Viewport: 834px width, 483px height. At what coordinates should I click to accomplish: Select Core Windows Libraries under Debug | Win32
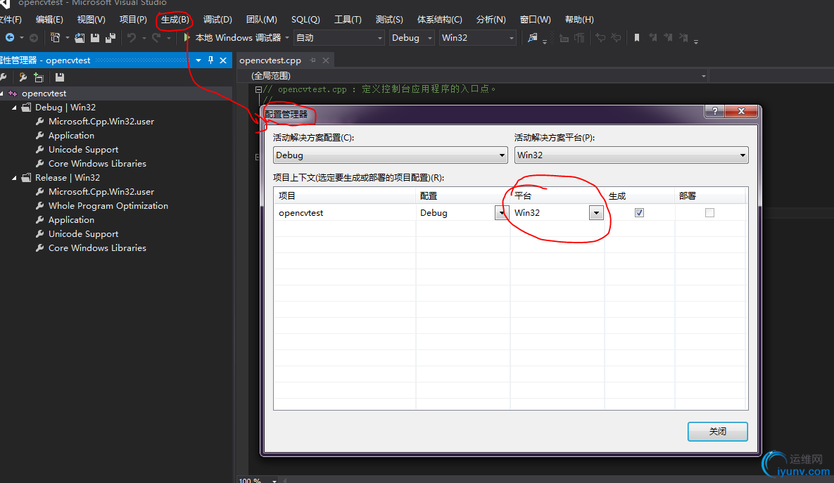(97, 164)
